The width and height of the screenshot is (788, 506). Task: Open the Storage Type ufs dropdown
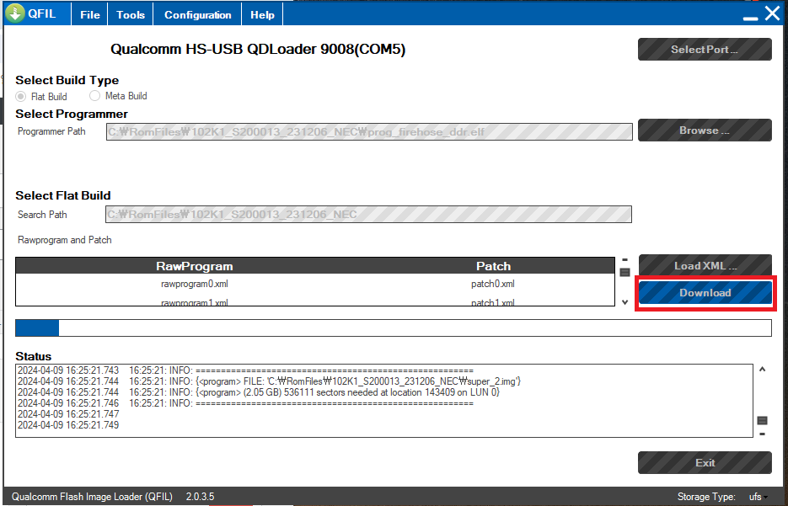pos(758,497)
